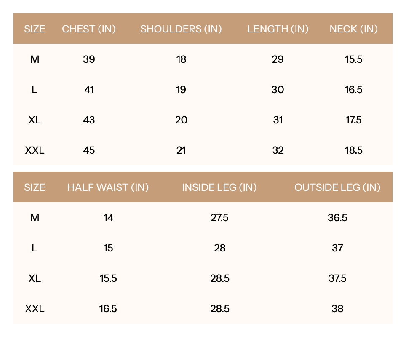This screenshot has width=406, height=337.
Task: Select the length value 31 for size XL
Action: click(x=278, y=120)
